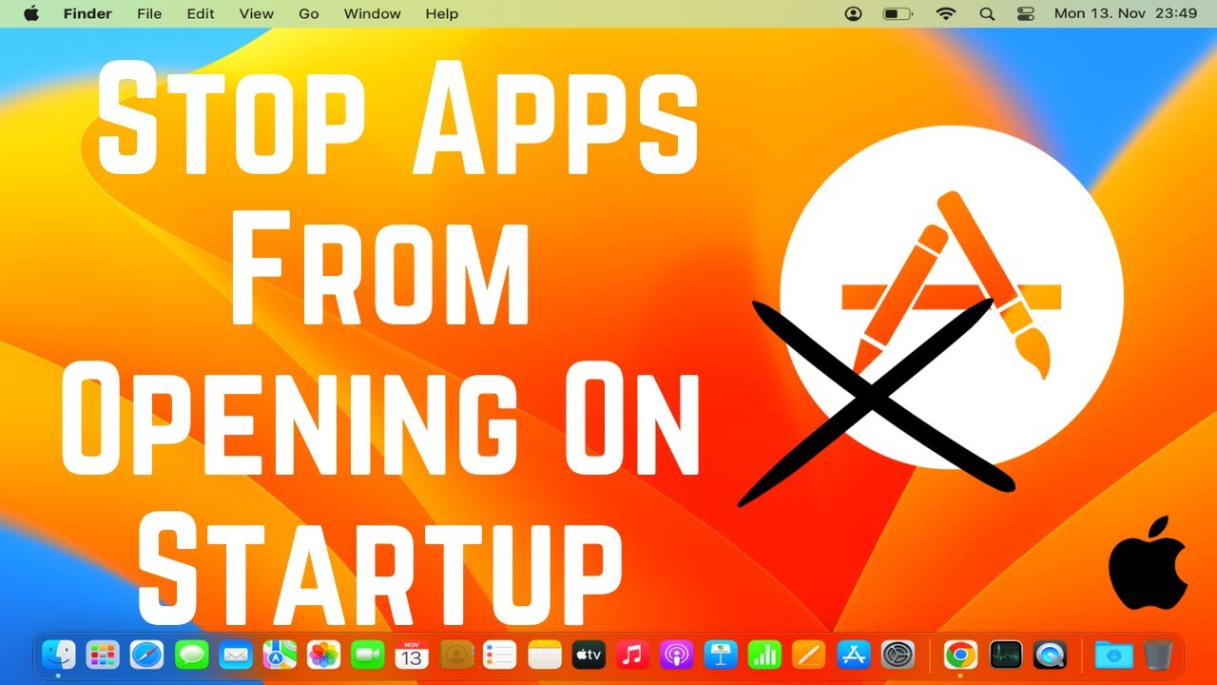Open Finder from the Dock
This screenshot has width=1217, height=685.
pos(59,655)
